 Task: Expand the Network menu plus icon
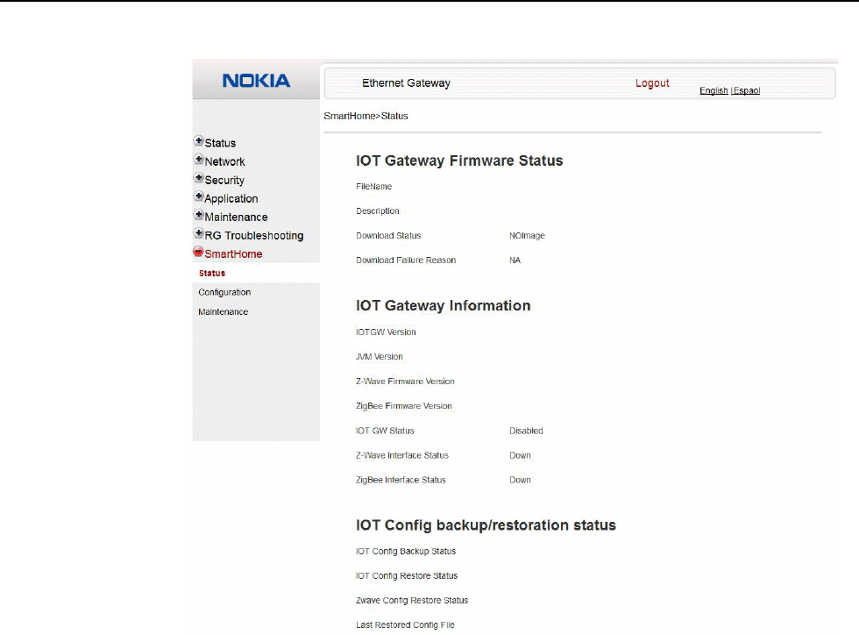199,161
